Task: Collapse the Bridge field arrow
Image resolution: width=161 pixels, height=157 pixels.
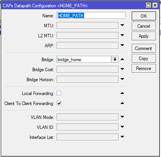Action: pos(122,59)
